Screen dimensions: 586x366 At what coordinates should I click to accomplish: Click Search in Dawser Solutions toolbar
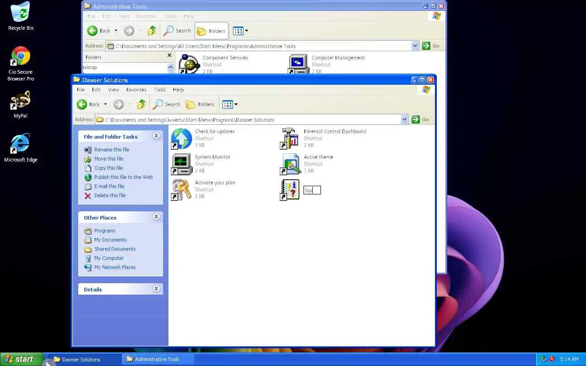click(x=167, y=104)
